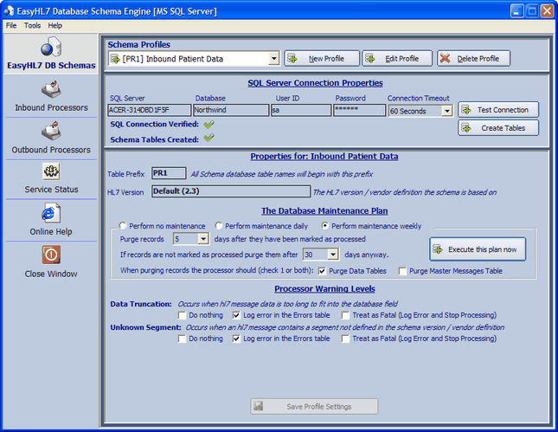Expand the Schema Profiles dropdown
The height and width of the screenshot is (432, 558).
tap(273, 59)
